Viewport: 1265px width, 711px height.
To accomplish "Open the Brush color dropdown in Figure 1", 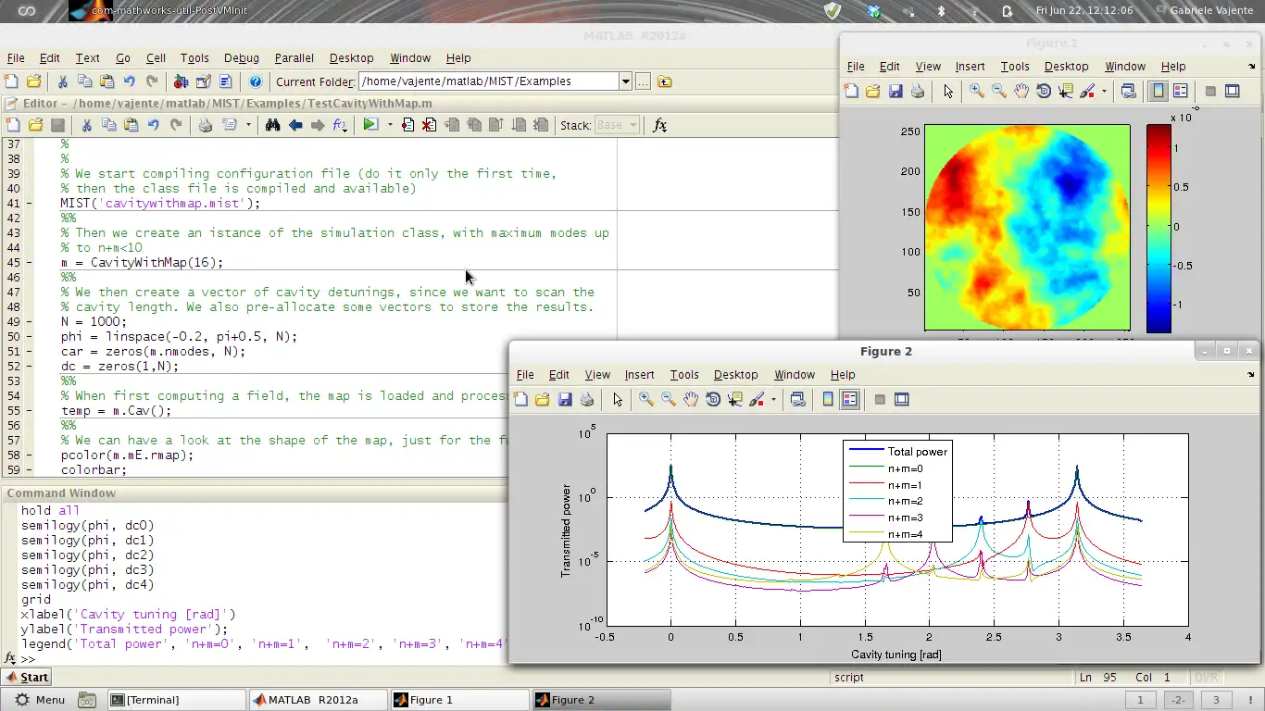I will [x=1104, y=91].
